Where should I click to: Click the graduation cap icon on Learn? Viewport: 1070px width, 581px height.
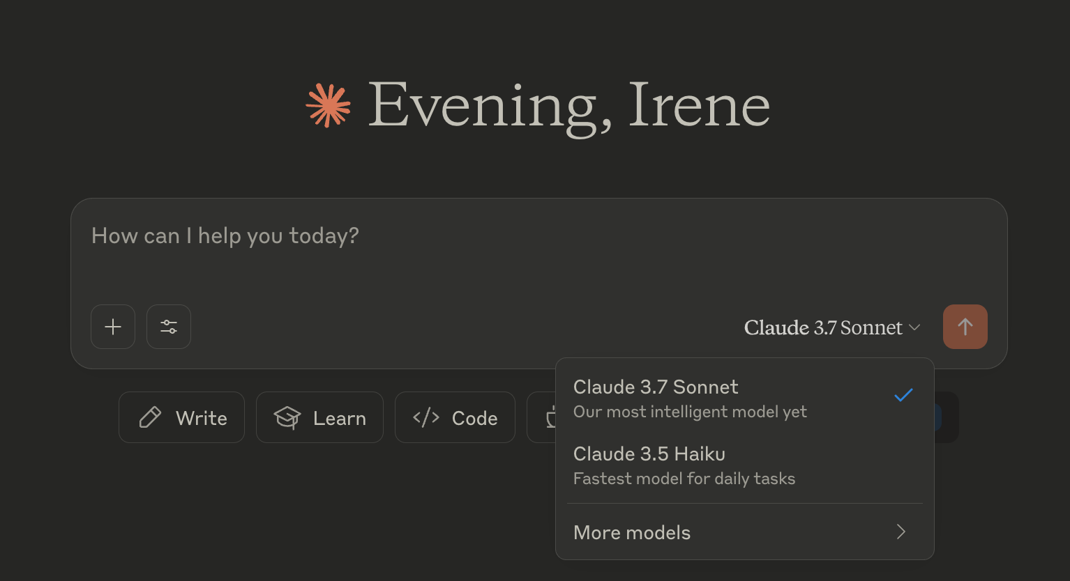tap(287, 418)
